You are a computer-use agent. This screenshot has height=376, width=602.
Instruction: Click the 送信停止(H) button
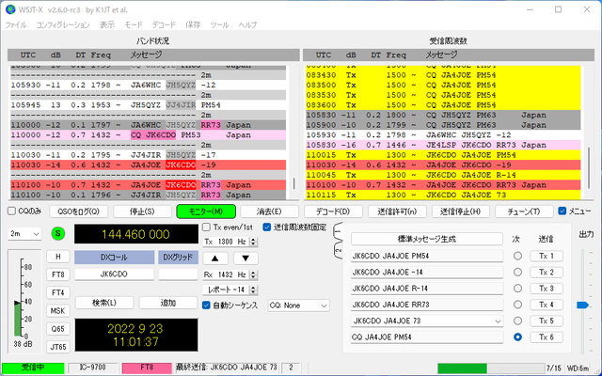461,211
